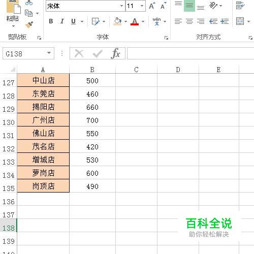Apply the red font color
254x254 pixels.
pyautogui.click(x=135, y=21)
